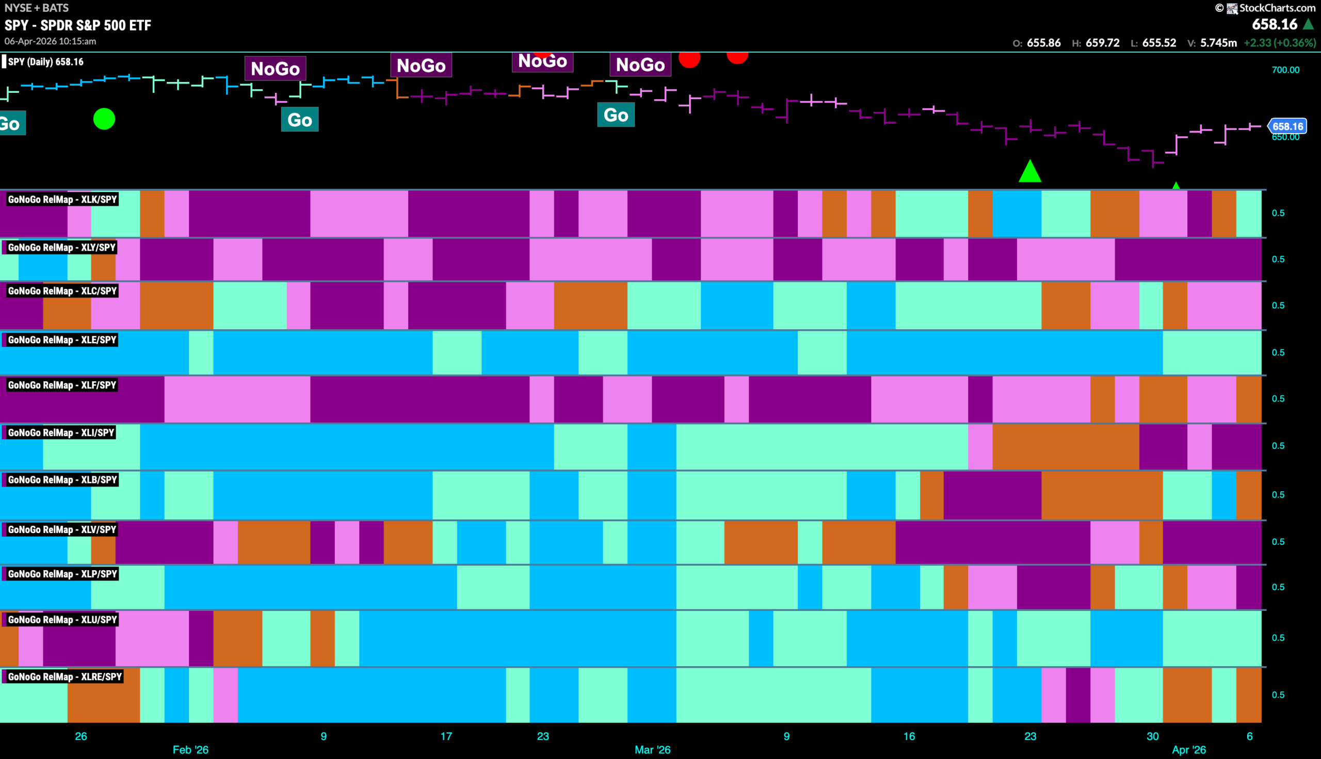Click the 0.5 scale value of the XLK/SPY row

1278,213
